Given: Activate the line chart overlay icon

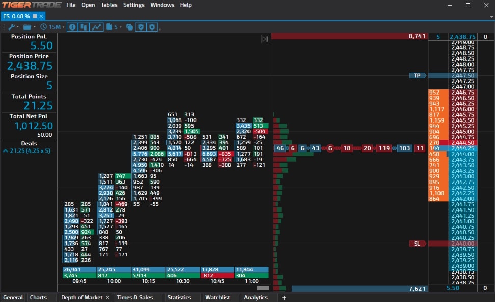Looking at the screenshot, I should click(96, 27).
